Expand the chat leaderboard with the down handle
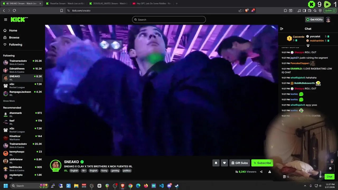The height and width of the screenshot is (190, 338). tap(308, 46)
